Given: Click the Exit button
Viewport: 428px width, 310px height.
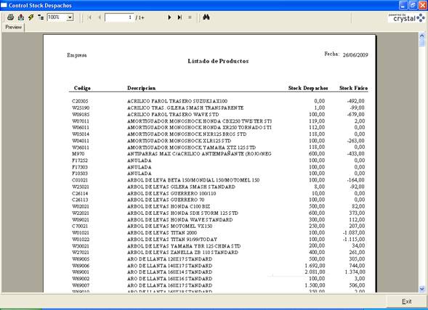Looking at the screenshot, I should (406, 301).
